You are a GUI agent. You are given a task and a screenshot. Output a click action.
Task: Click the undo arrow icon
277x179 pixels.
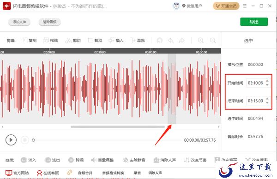pos(171,40)
